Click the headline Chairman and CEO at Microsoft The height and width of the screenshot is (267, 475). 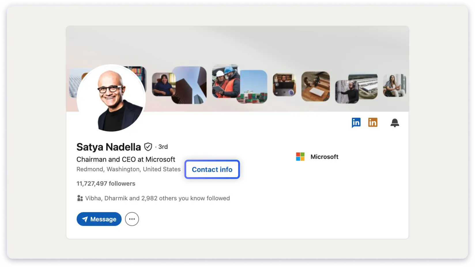(126, 159)
